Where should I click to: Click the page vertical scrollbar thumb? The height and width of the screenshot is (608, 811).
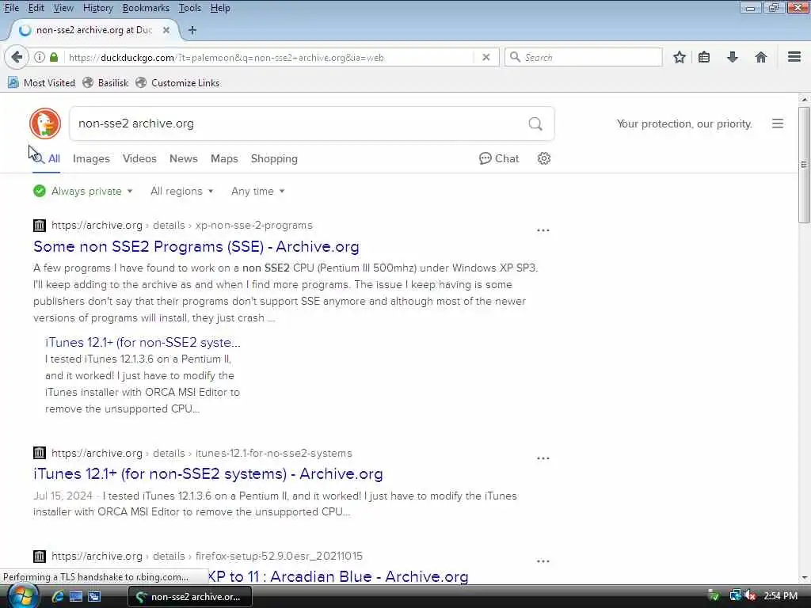[x=804, y=165]
